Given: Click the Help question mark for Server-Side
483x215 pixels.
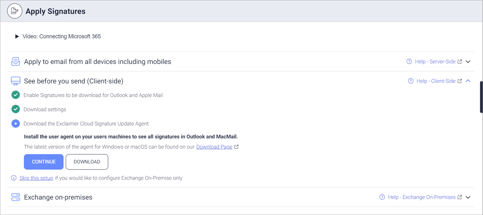Looking at the screenshot, I should (409, 61).
